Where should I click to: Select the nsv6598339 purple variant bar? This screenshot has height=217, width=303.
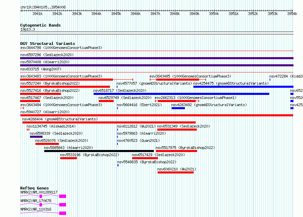point(36,137)
